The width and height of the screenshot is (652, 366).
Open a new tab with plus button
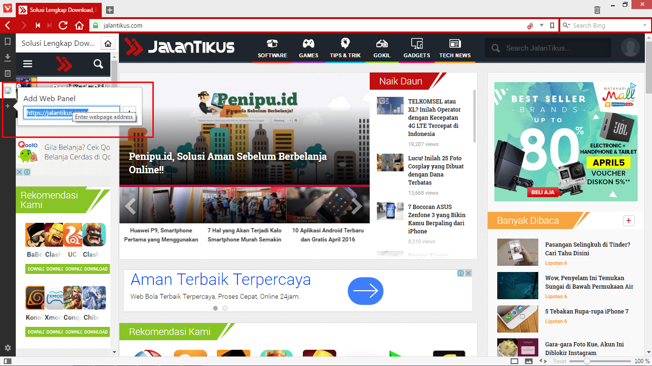[x=109, y=10]
